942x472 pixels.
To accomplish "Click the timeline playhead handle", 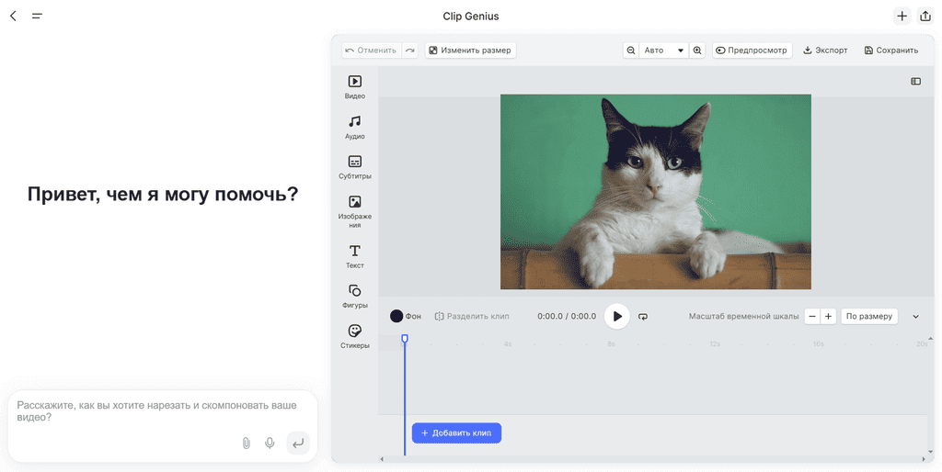I will (405, 339).
